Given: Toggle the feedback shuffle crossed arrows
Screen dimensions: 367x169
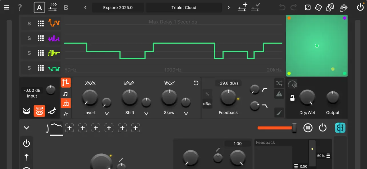Looking at the screenshot, I should pos(279,83).
